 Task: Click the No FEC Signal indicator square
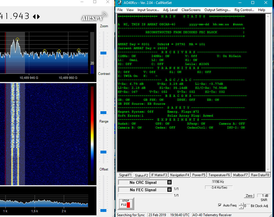click(x=169, y=190)
